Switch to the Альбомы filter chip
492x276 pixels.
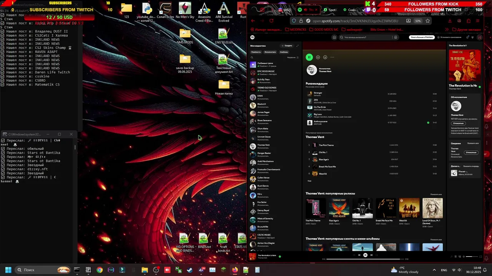284,52
